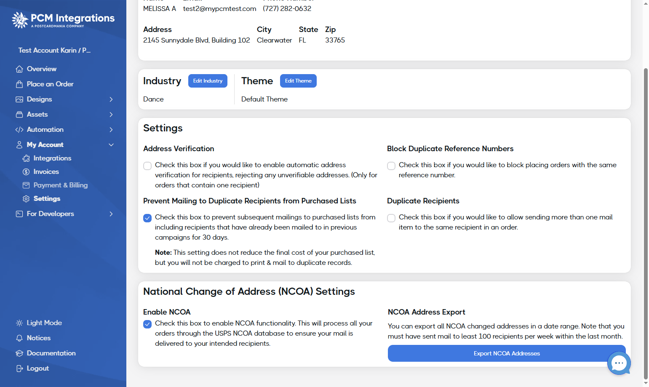This screenshot has height=387, width=649.
Task: Expand the Automation submenu chevron
Action: point(111,130)
